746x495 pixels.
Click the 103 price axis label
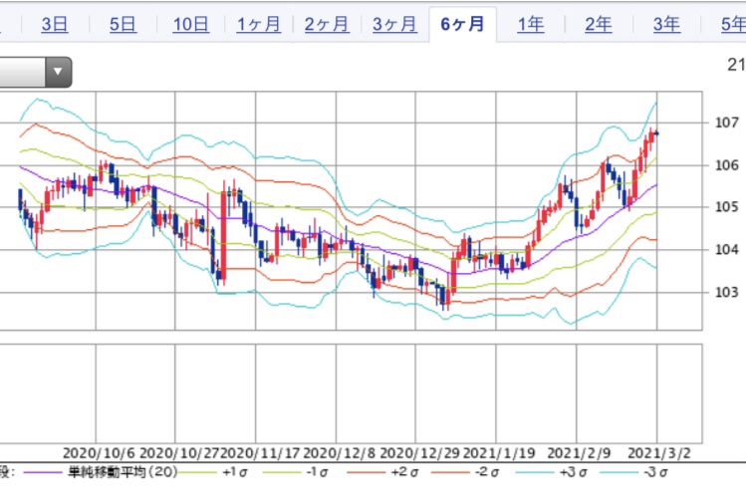click(727, 292)
